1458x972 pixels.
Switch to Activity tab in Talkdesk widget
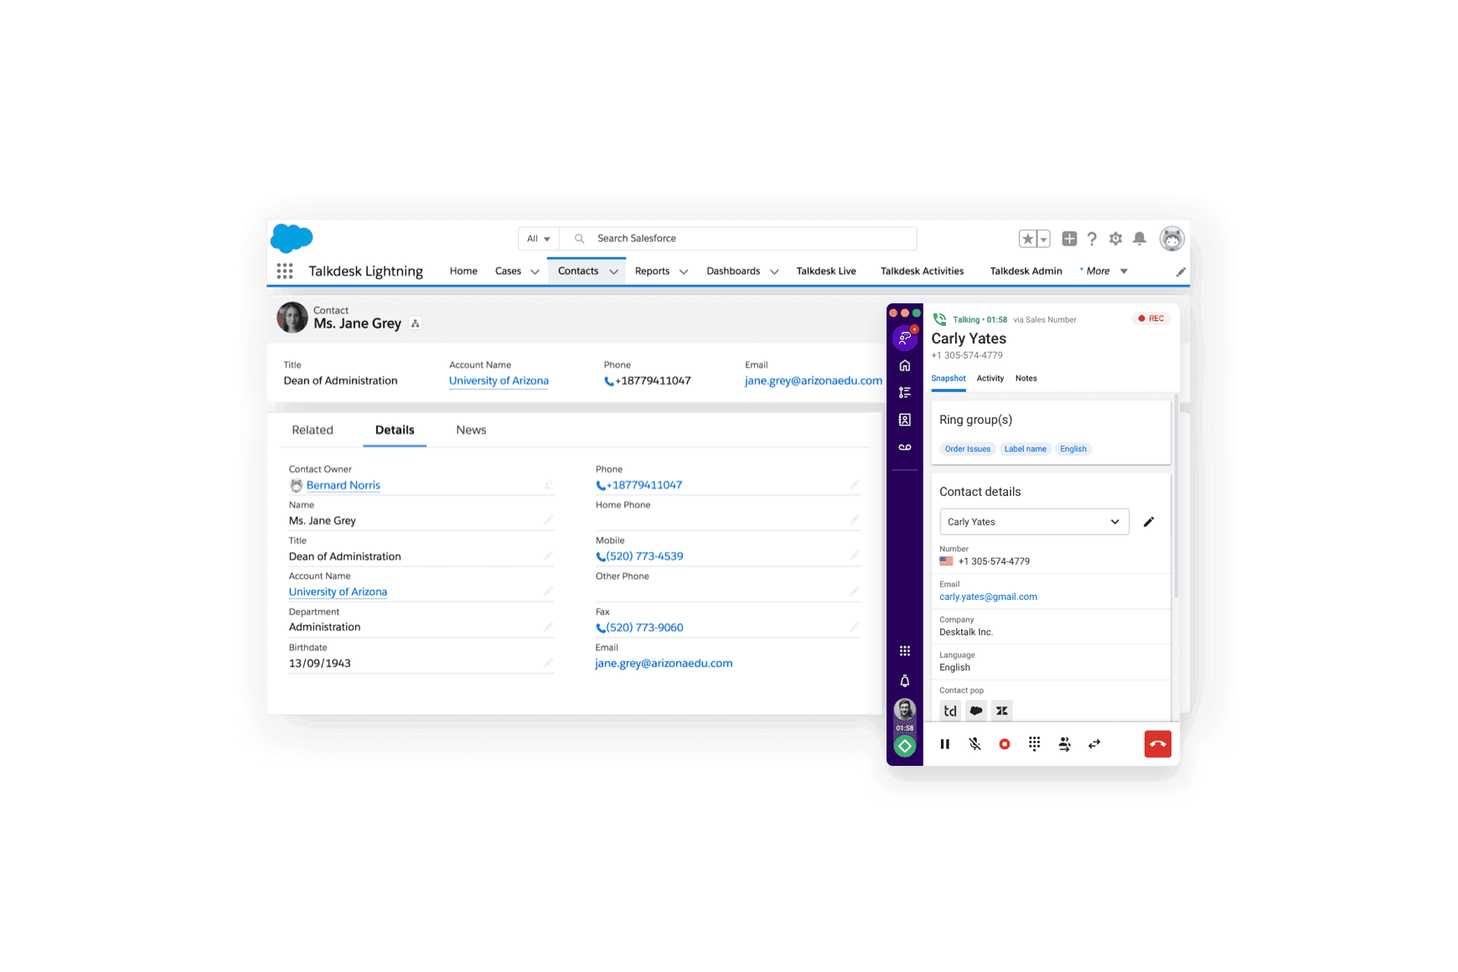coord(990,379)
